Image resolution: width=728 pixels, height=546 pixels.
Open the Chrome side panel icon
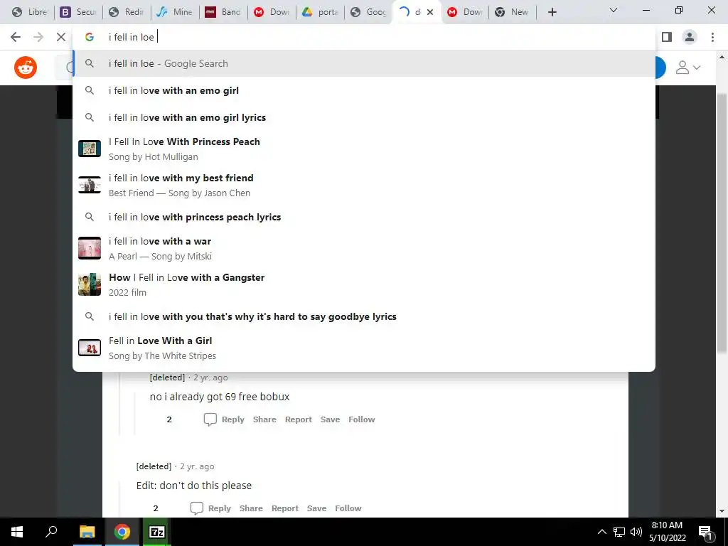pos(667,37)
